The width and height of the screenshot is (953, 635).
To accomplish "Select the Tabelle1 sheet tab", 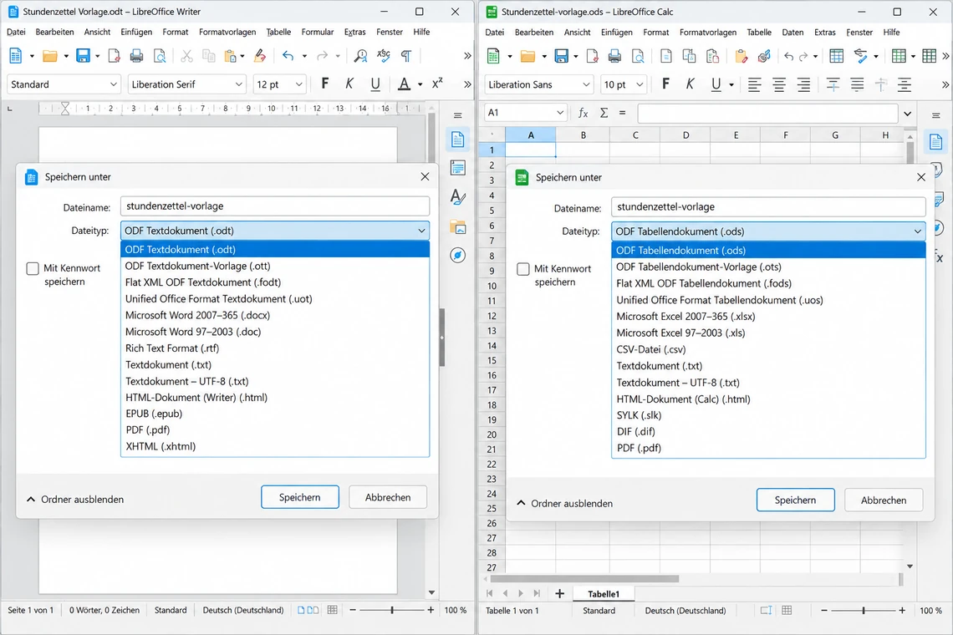I will coord(604,594).
